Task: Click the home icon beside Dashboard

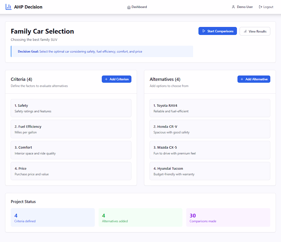Action: pos(129,7)
